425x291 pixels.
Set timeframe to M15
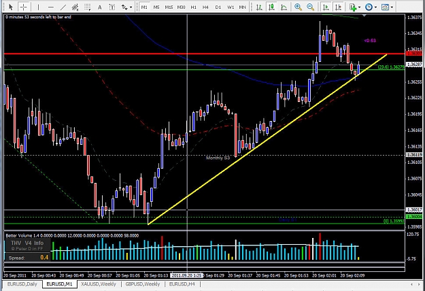click(169, 7)
